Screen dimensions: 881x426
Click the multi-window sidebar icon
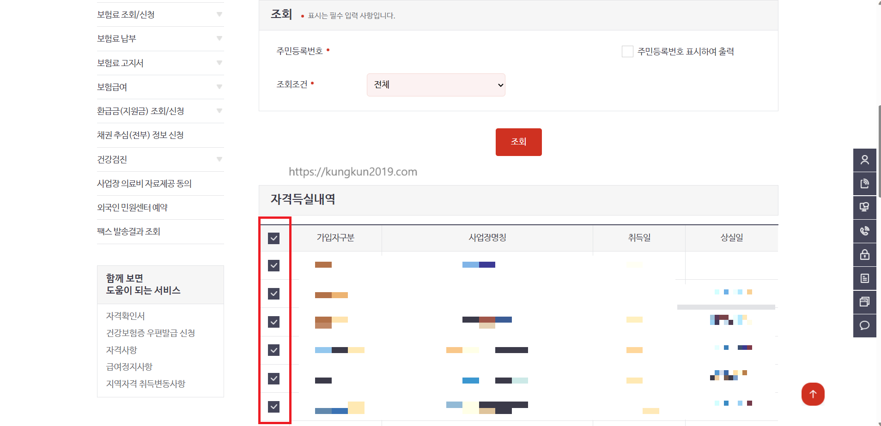pos(865,301)
